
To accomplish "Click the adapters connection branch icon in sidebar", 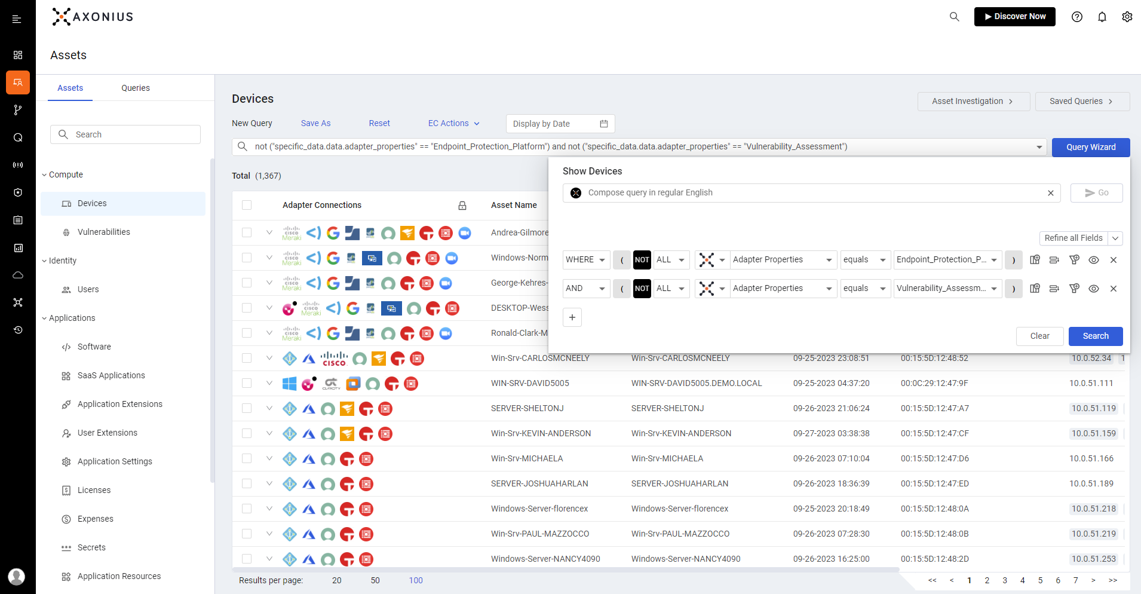I will pyautogui.click(x=17, y=109).
